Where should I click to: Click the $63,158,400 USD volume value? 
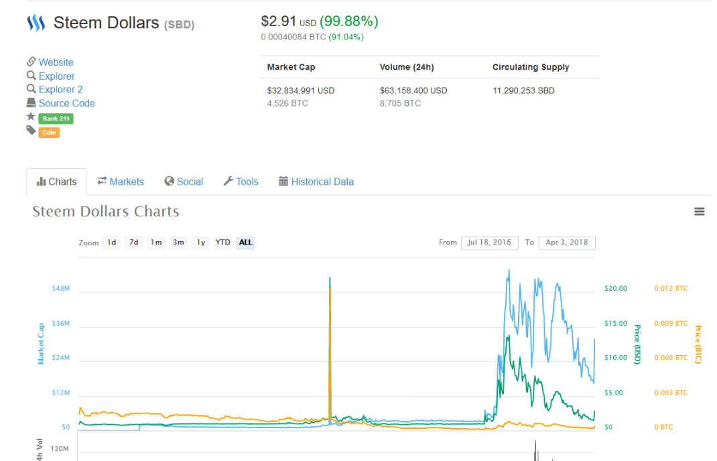click(x=413, y=90)
